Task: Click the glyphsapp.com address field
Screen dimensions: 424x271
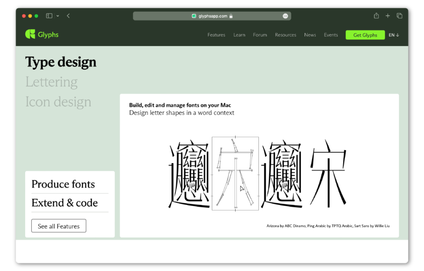Action: tap(212, 16)
